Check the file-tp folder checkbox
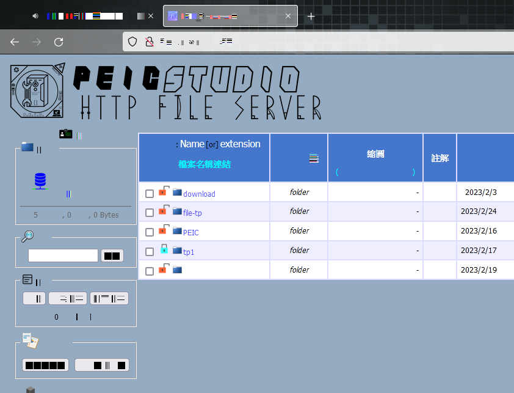The width and height of the screenshot is (514, 393). [150, 213]
